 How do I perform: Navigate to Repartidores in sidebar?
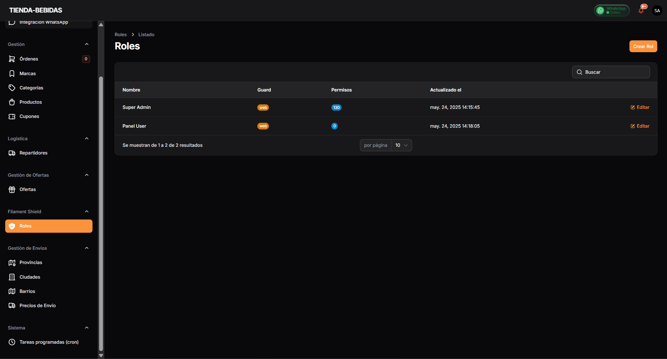pos(33,153)
